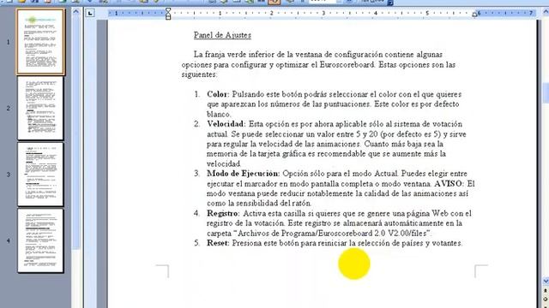Click the right indent marker on ruler
The image size is (549, 308).
pos(474,15)
